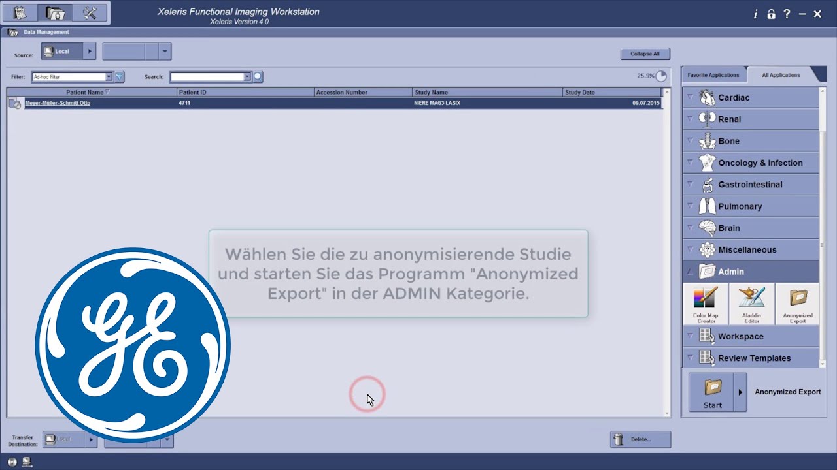Click the Source Local button

click(x=63, y=51)
